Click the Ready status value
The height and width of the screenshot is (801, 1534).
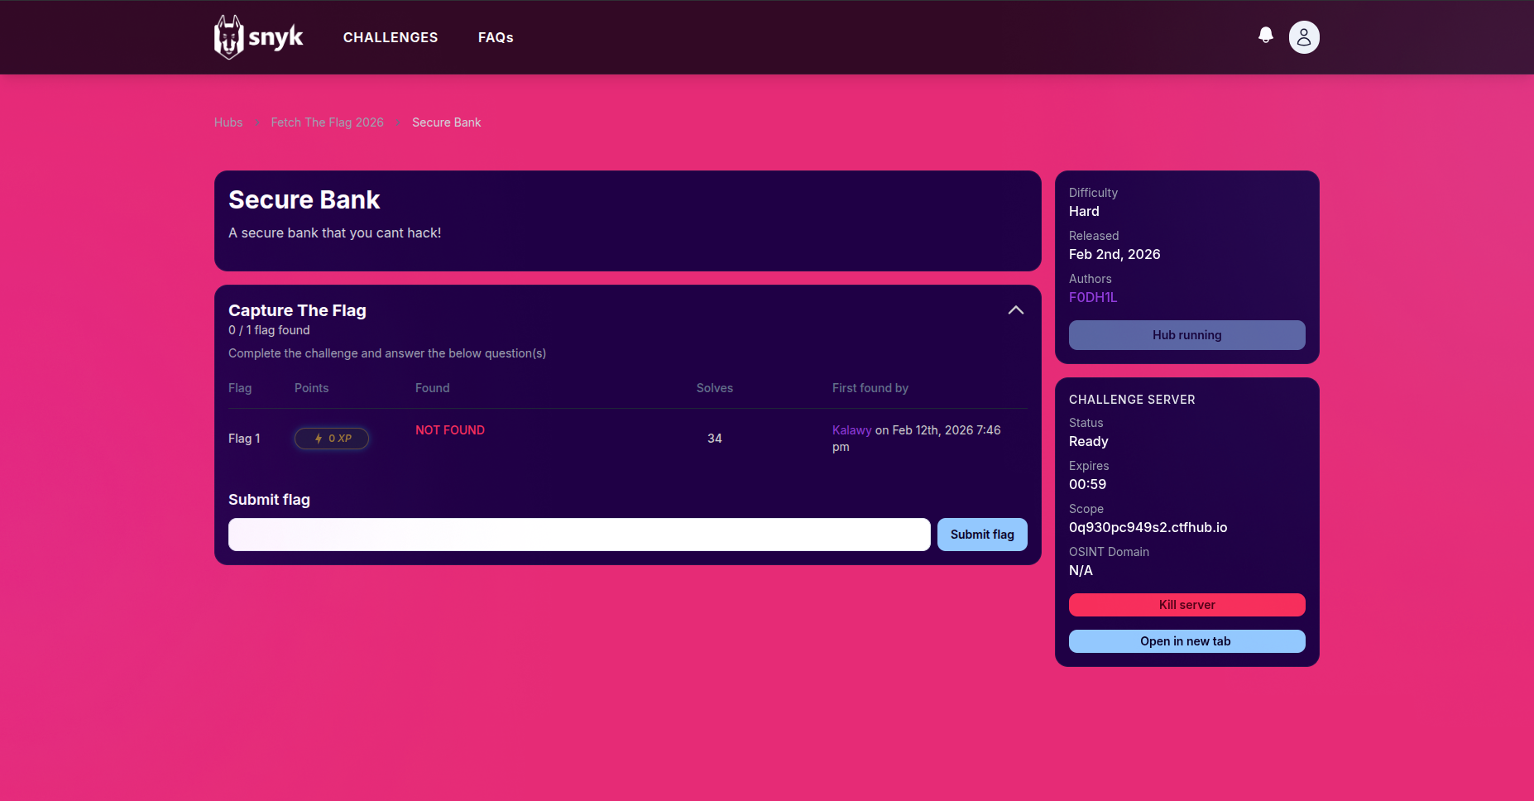tap(1088, 441)
